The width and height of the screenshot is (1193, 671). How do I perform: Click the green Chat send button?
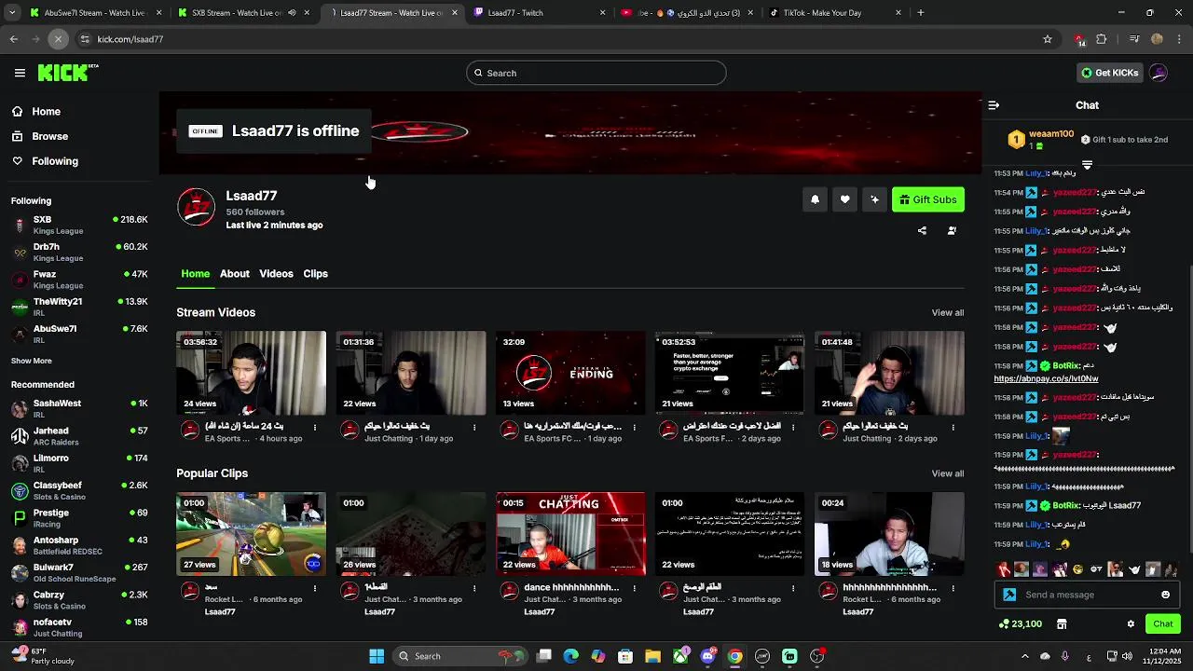pyautogui.click(x=1162, y=624)
